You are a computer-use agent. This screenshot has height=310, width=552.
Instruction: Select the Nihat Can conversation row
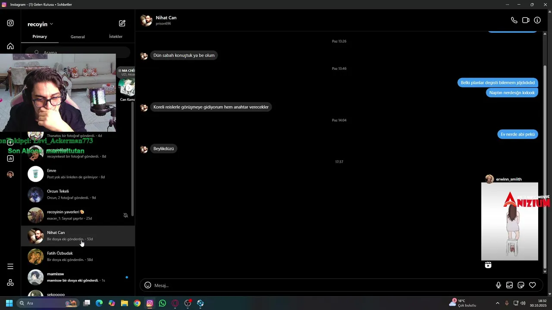(78, 236)
